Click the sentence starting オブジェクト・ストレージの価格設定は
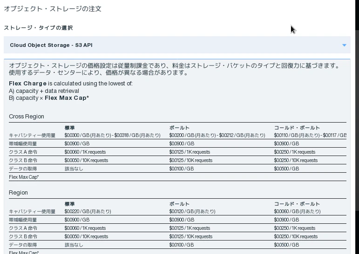Screen dimensions: 359x254 (x=175, y=65)
